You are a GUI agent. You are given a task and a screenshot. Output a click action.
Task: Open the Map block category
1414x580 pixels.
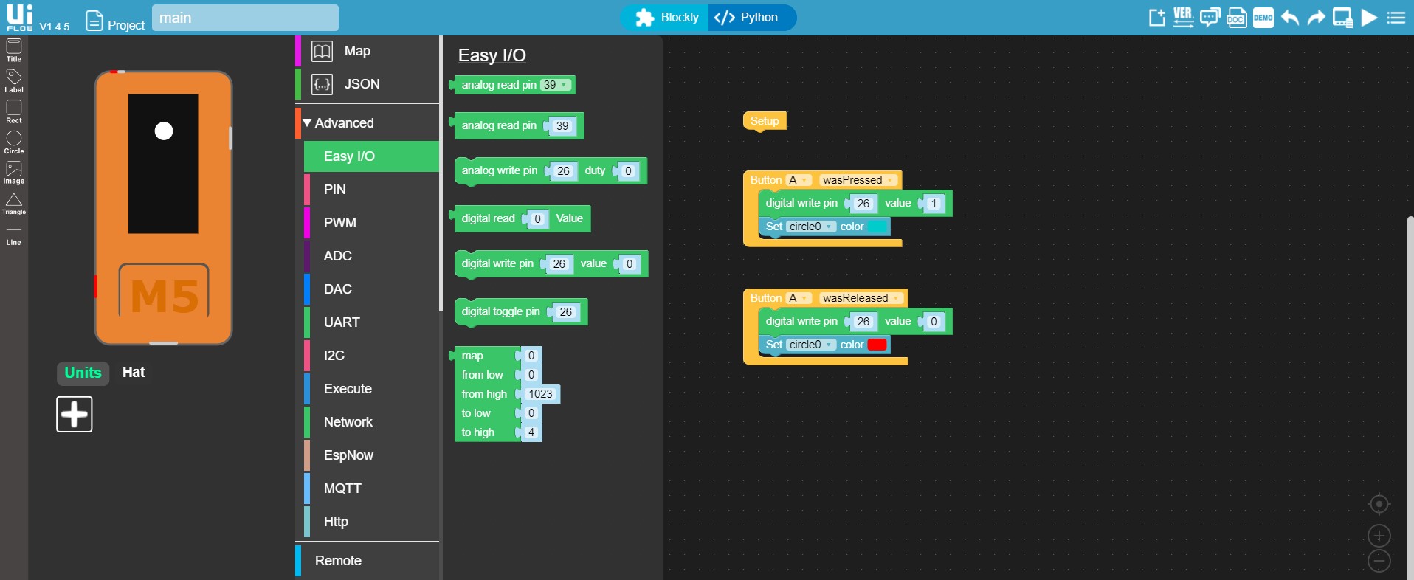[x=368, y=51]
